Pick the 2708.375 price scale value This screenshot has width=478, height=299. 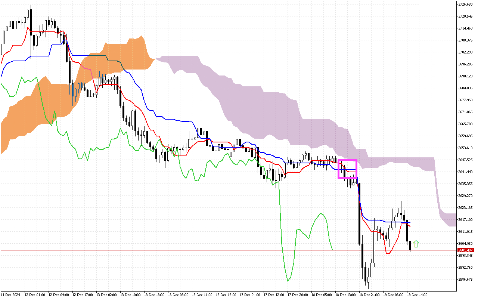(x=465, y=40)
